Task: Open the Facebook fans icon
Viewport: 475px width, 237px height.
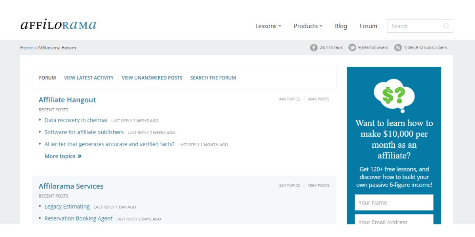Action: point(313,48)
